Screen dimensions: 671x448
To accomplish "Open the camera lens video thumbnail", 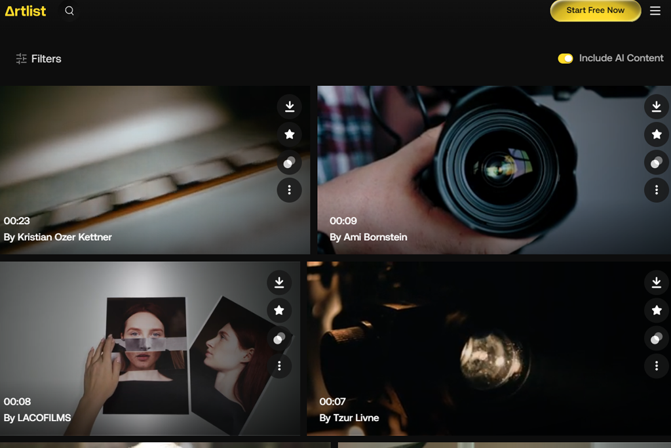I will pos(494,170).
